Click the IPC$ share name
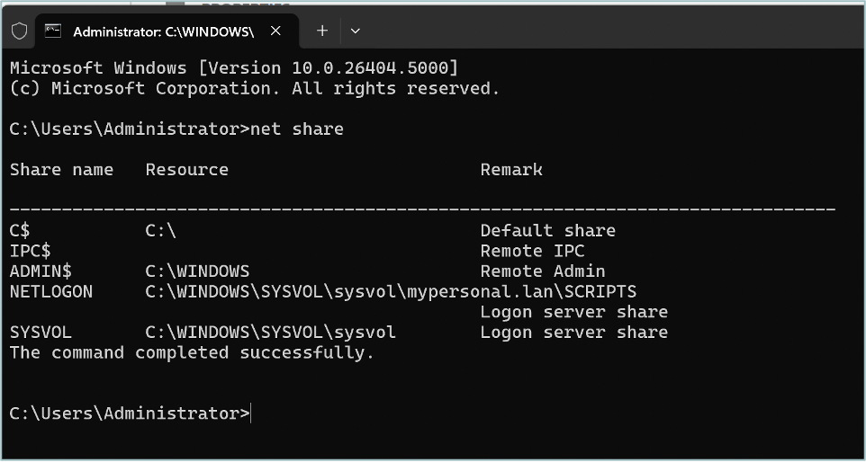The width and height of the screenshot is (866, 462). 31,251
